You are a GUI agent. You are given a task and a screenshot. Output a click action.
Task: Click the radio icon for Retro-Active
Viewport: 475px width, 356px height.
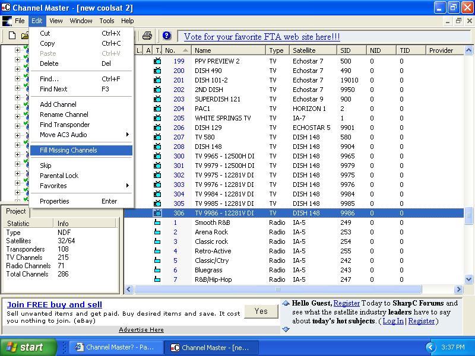(157, 251)
